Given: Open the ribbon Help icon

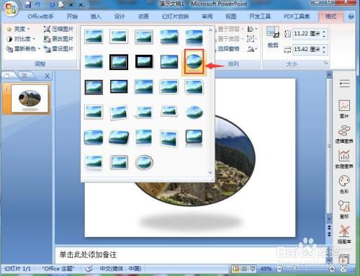Looking at the screenshot, I should click(351, 17).
